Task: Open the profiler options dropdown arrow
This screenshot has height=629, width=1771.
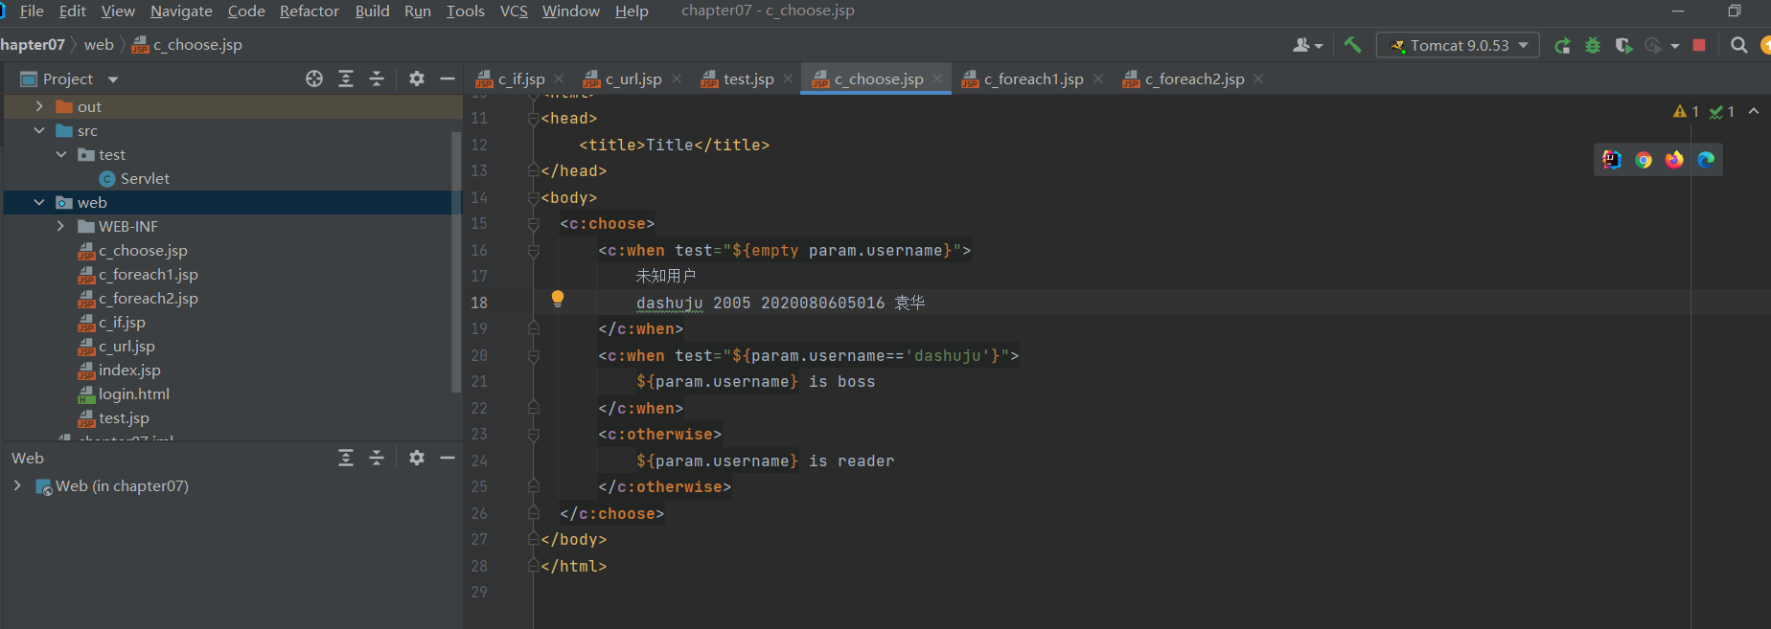Action: [x=1675, y=46]
